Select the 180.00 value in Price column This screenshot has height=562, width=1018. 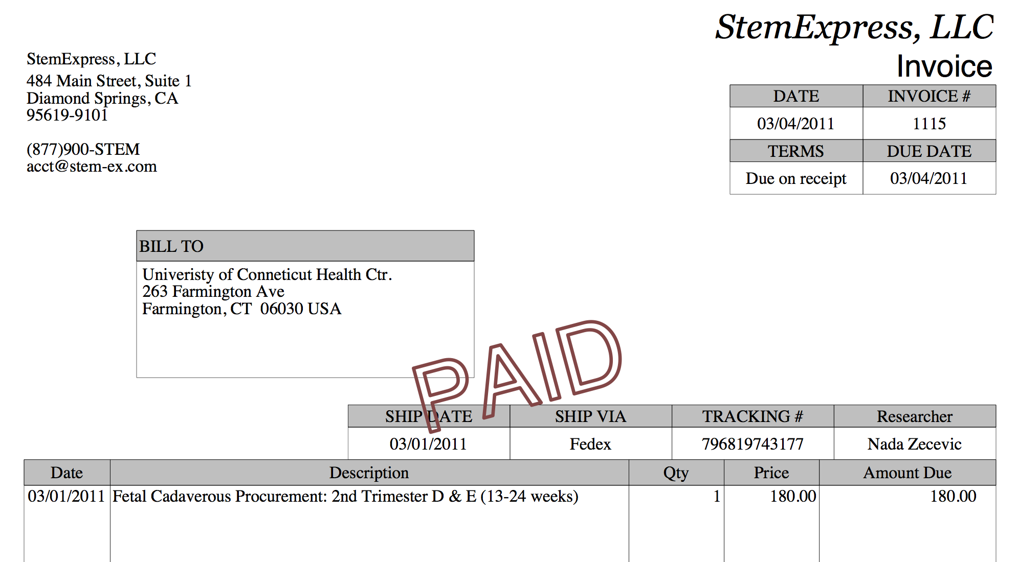pyautogui.click(x=793, y=496)
